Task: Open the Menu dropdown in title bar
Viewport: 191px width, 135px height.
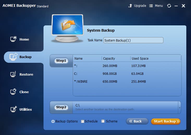Action: point(156,6)
